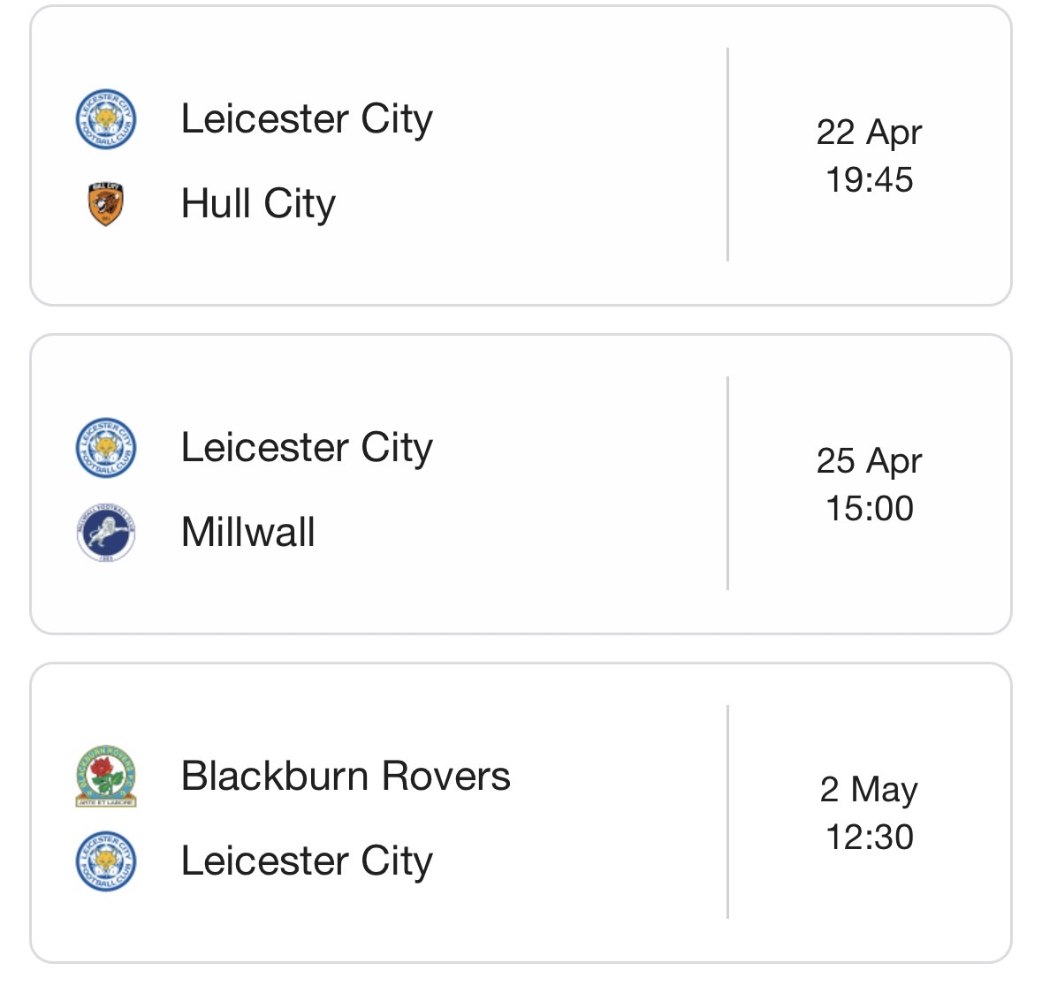Screen dimensions: 1042x1001
Task: Click Leicester City crest in Blackburn fixture
Action: coord(106,861)
